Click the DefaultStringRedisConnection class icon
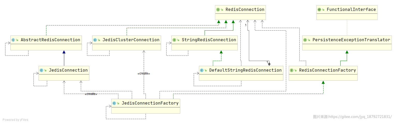The height and width of the screenshot is (124, 397). click(x=201, y=70)
